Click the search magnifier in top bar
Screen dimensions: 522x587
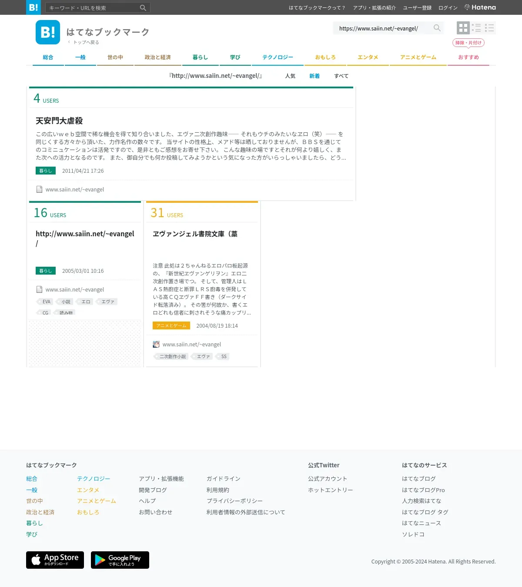(143, 8)
